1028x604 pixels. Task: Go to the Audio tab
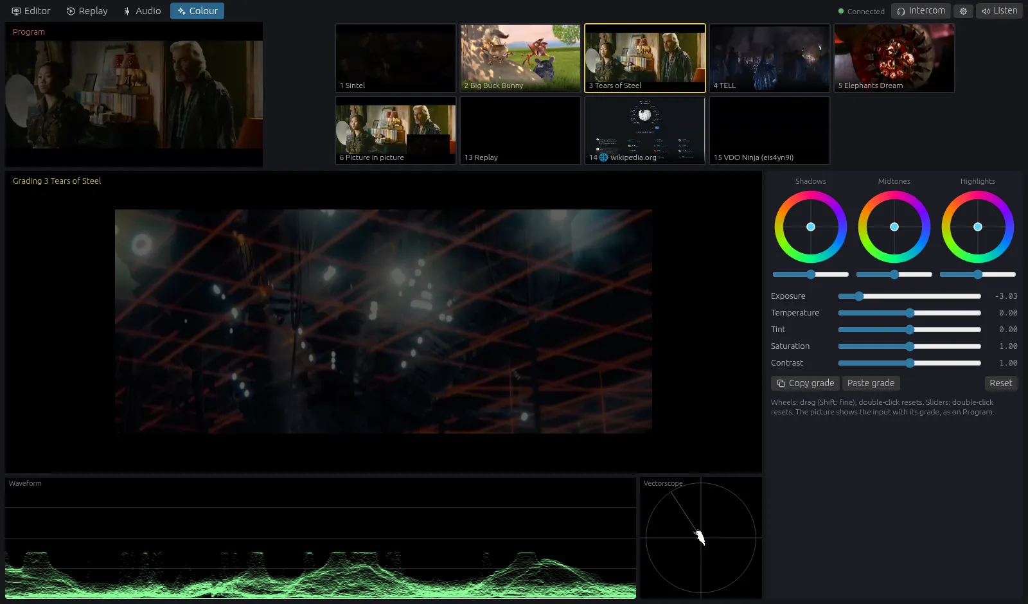pyautogui.click(x=142, y=11)
